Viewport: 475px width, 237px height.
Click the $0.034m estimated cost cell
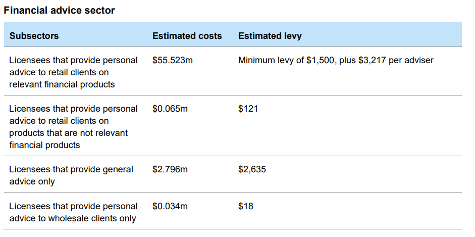[170, 206]
